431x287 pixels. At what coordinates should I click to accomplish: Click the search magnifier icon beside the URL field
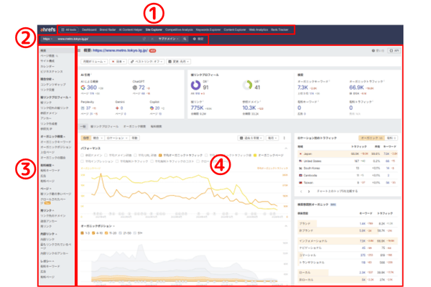pos(185,39)
